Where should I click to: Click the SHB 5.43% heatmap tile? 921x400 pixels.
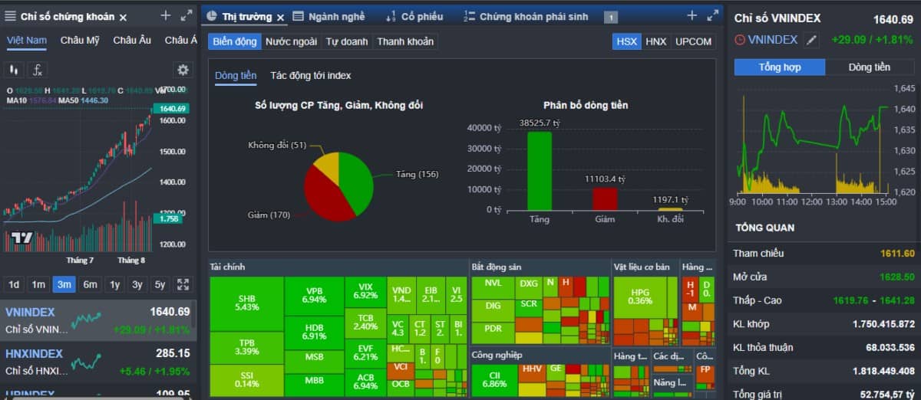(x=246, y=303)
